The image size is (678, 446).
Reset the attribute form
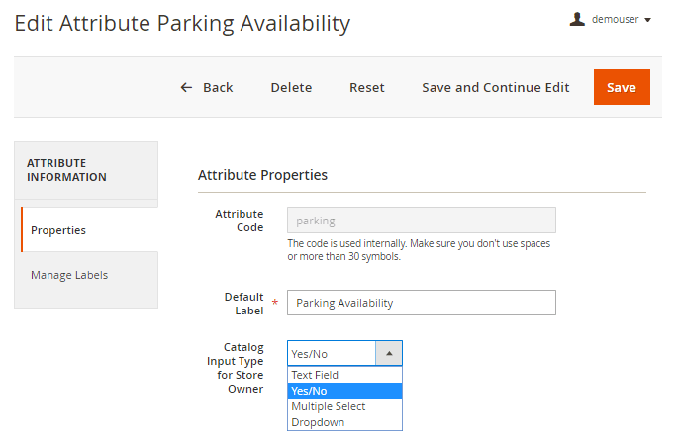[x=367, y=87]
